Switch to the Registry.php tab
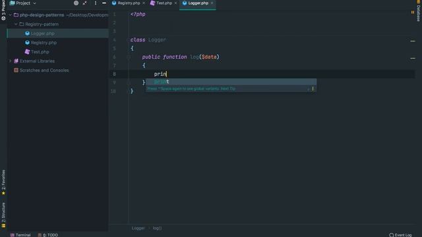Viewport: 422px width, 237px height. click(x=129, y=3)
